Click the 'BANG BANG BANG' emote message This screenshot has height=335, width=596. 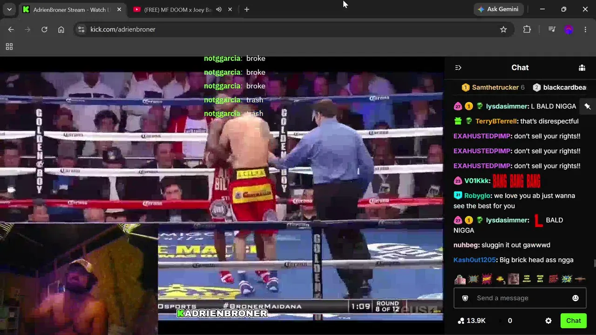tap(516, 181)
